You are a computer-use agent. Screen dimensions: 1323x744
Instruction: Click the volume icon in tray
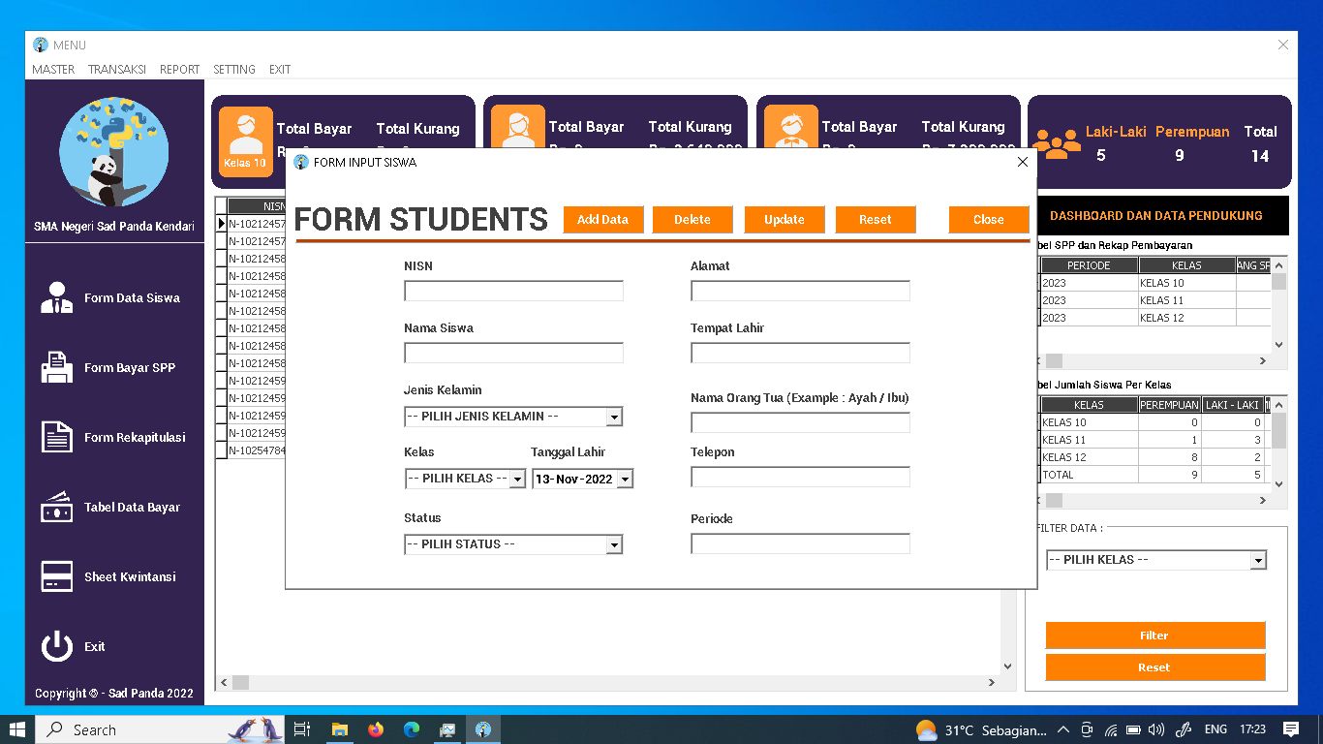tap(1156, 729)
